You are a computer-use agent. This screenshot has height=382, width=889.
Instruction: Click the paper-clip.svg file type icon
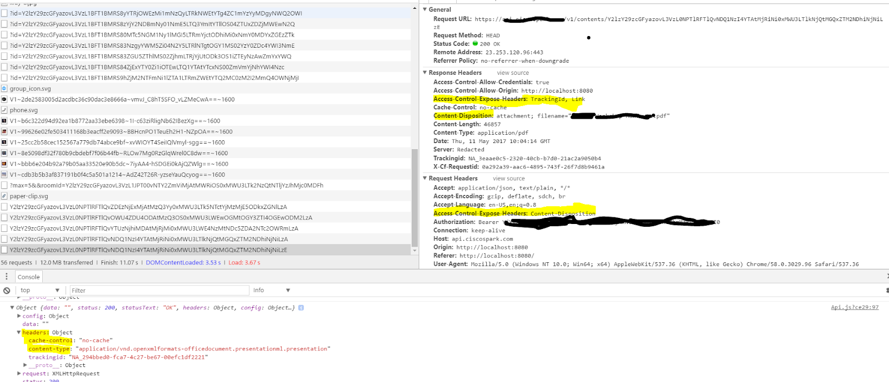pyautogui.click(x=4, y=196)
